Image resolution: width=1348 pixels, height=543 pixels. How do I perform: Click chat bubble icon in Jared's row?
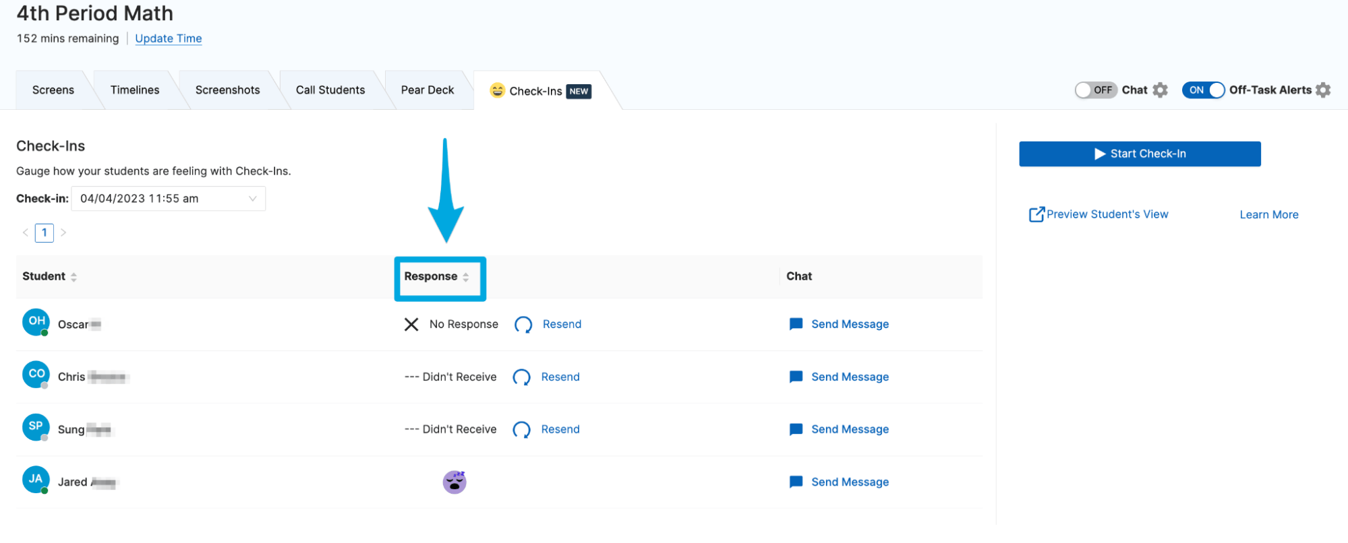[796, 482]
